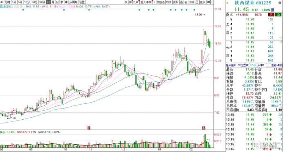This screenshot has height=152, width=283.
Task: Toggle the 均线 moving average display
Action: click(x=168, y=2)
